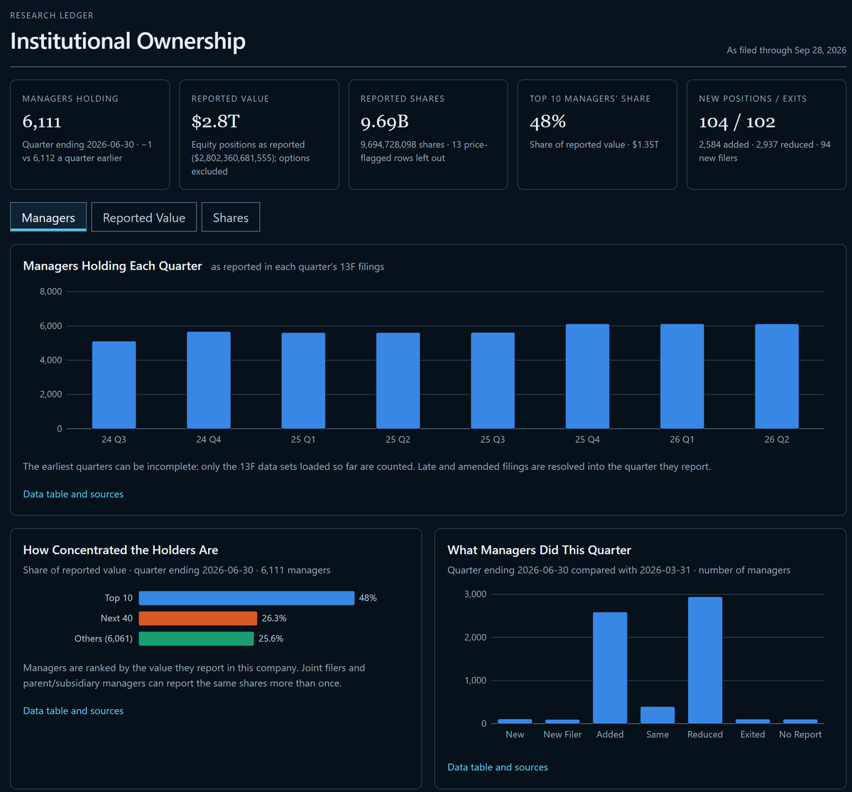
Task: Click the 25 Q3 quarterly bar
Action: [x=493, y=381]
